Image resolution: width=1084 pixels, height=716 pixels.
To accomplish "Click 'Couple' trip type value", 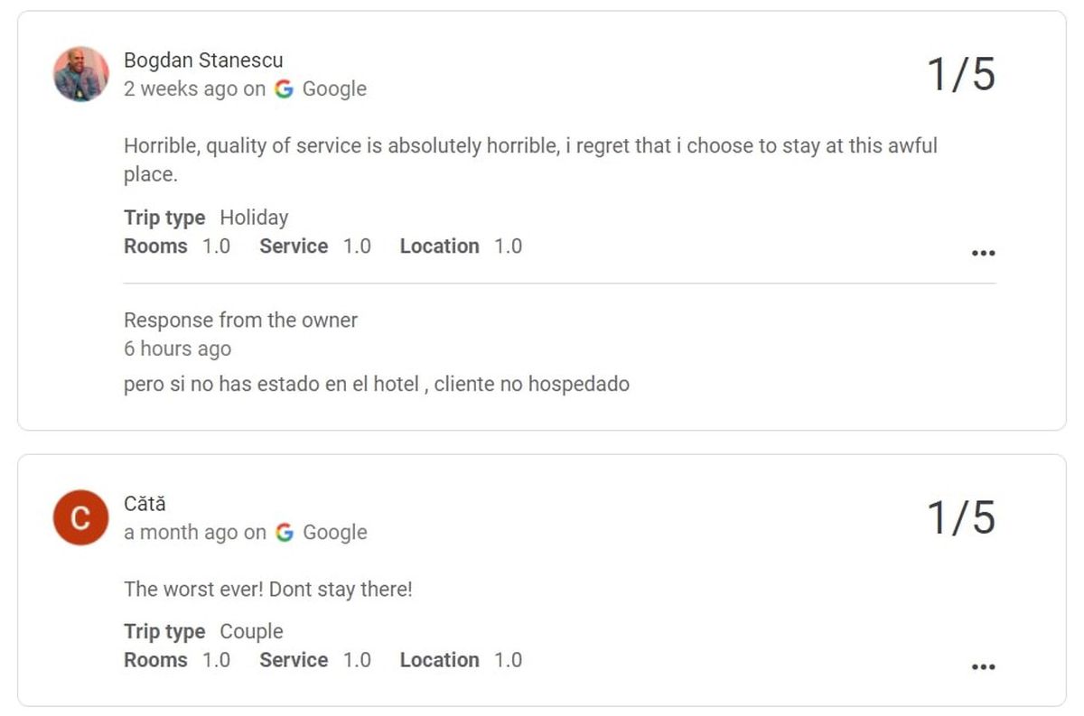I will [x=251, y=632].
